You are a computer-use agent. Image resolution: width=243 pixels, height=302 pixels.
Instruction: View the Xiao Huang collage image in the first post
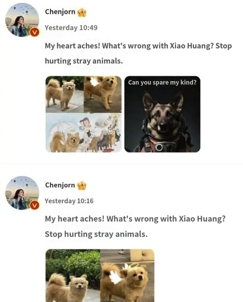pyautogui.click(x=84, y=114)
